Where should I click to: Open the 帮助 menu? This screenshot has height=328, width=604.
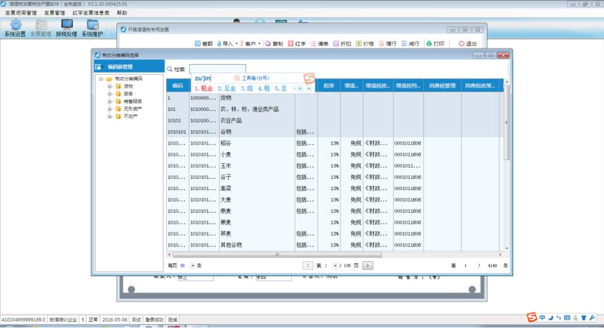coord(122,13)
